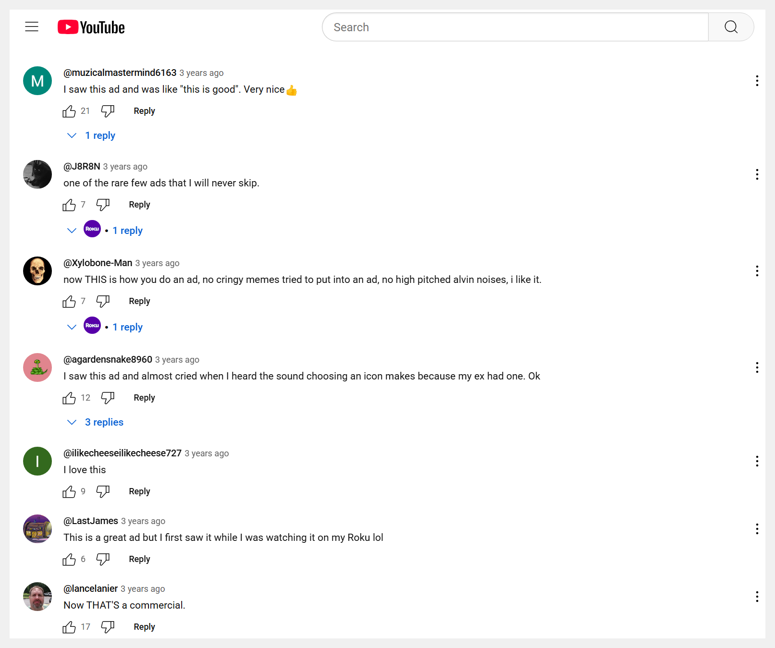Click @lancelanier's profile picture

point(37,597)
